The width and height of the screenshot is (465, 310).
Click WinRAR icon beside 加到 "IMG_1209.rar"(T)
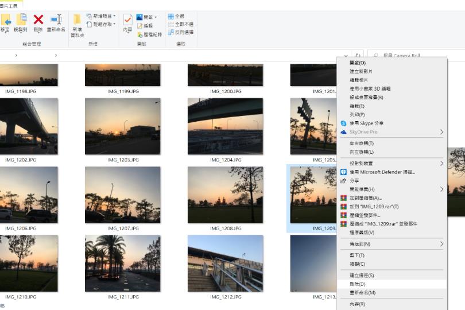point(343,207)
